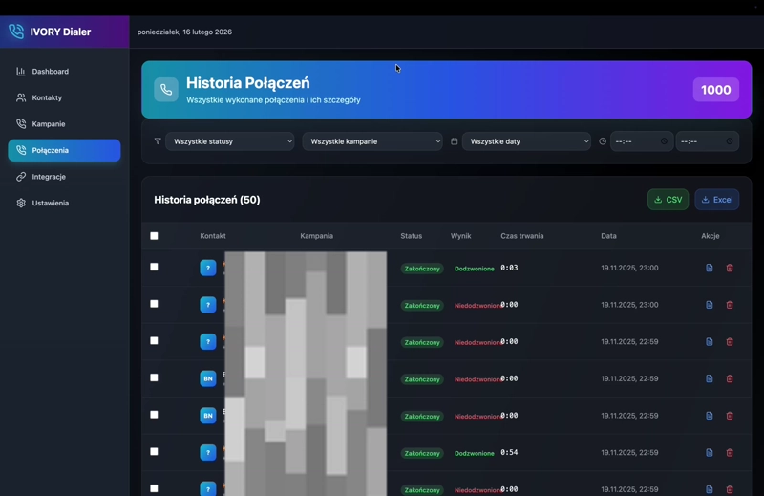Select the checkbox for the 0:54 call row
This screenshot has width=764, height=496.
tap(154, 452)
